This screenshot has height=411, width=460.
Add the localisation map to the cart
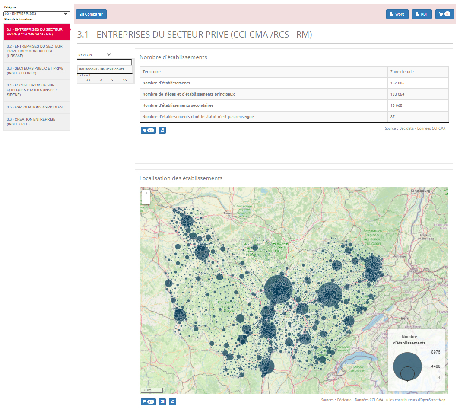[x=148, y=401]
